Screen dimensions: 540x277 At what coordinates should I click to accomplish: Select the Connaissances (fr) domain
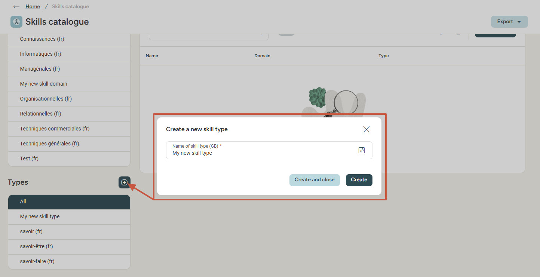tap(69, 39)
